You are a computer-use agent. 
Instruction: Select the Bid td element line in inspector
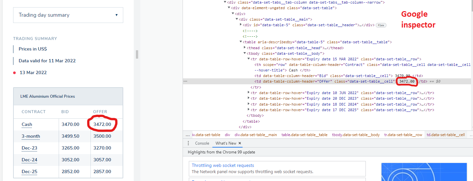(339, 76)
